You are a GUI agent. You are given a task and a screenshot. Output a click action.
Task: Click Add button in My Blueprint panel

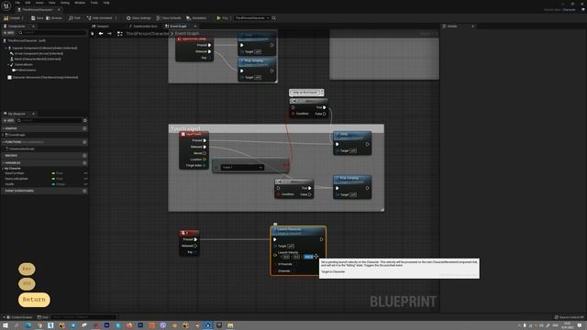point(8,120)
